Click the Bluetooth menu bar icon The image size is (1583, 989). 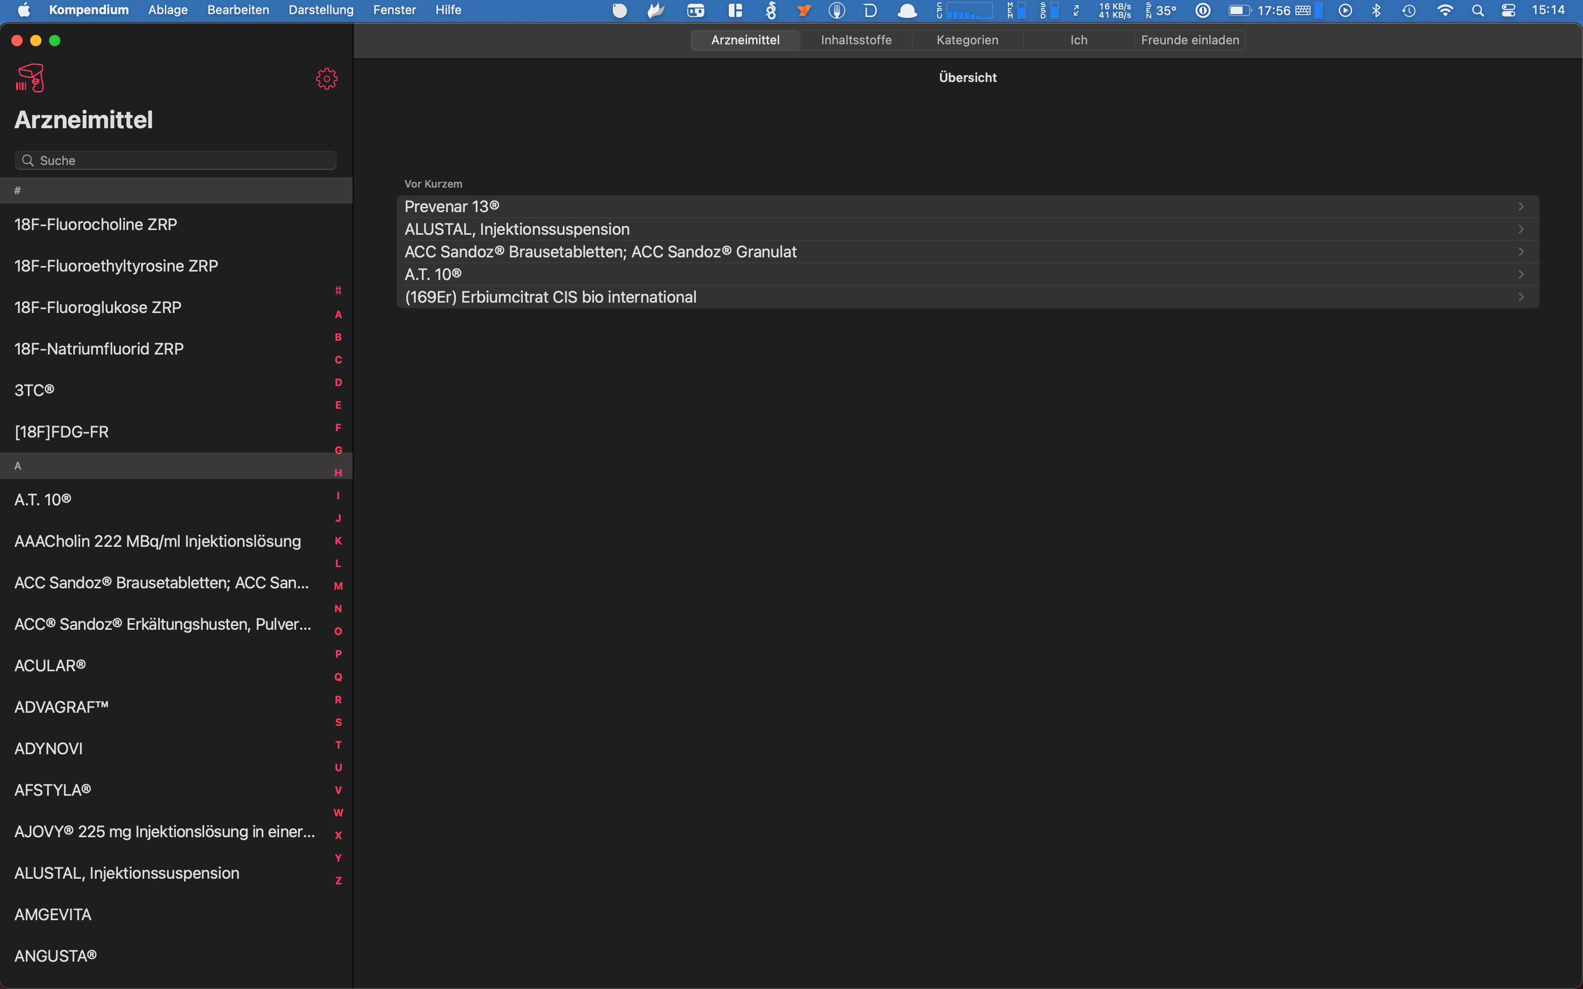coord(1377,10)
